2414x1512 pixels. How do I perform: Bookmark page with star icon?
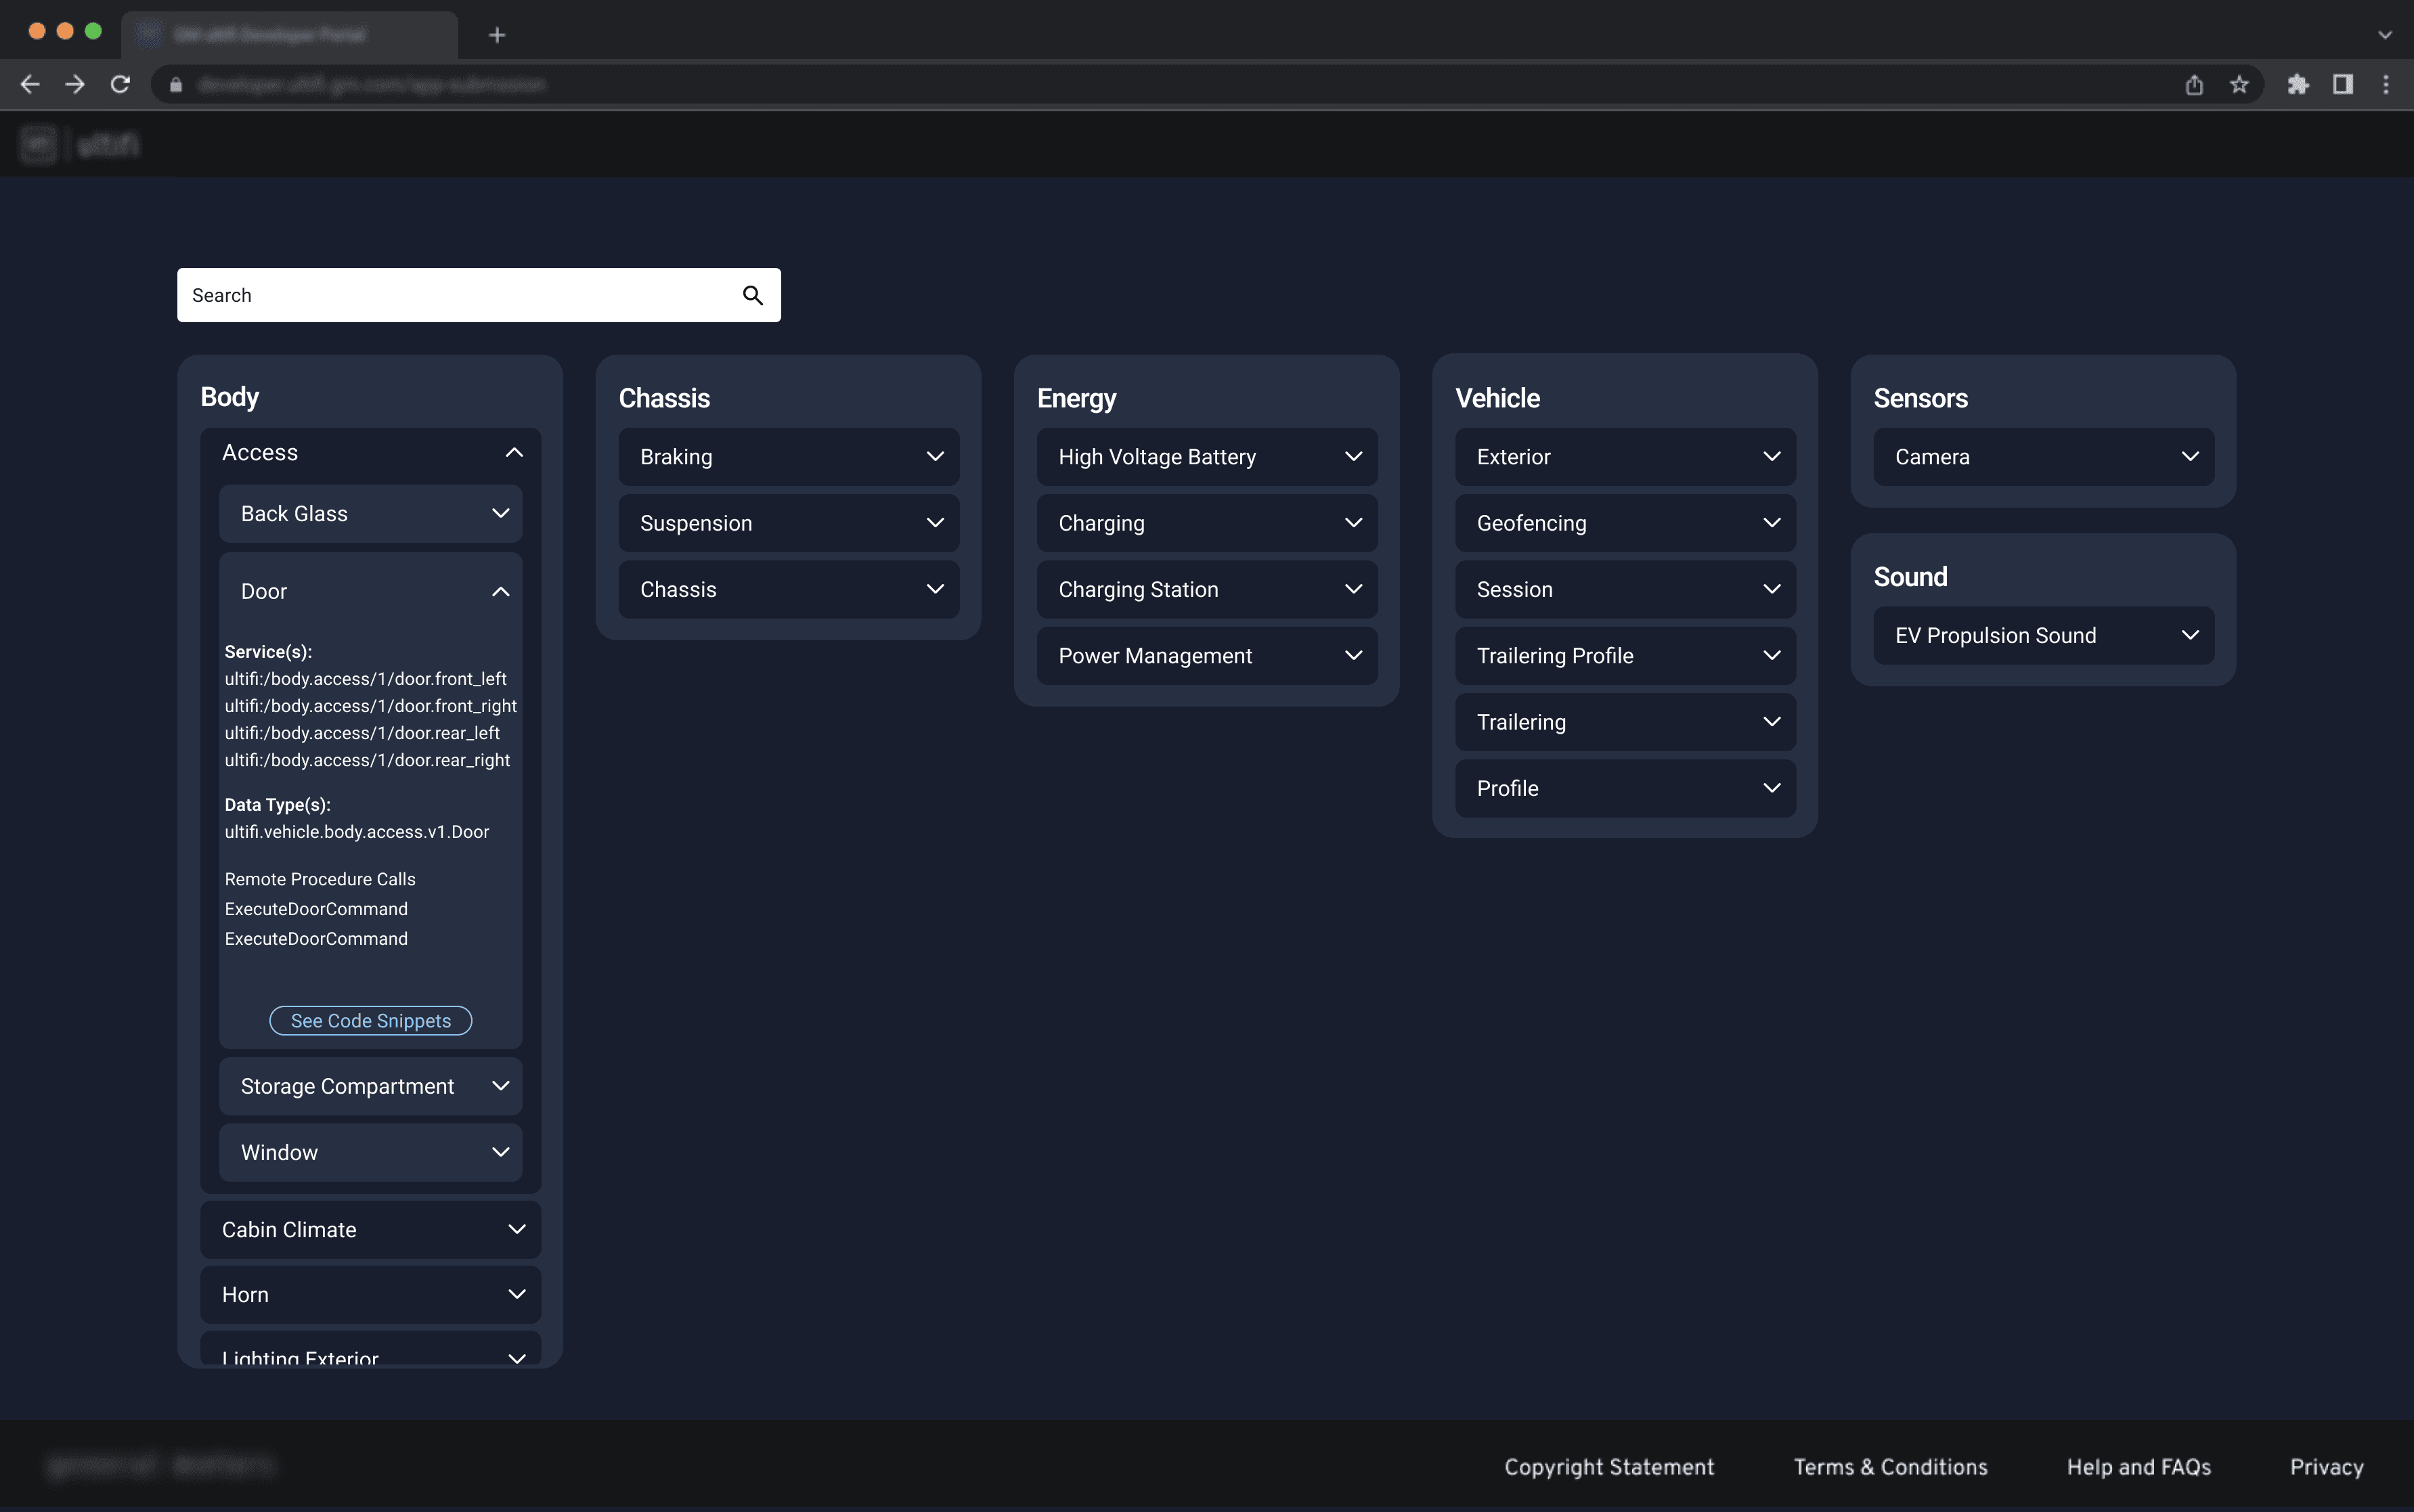click(2239, 84)
